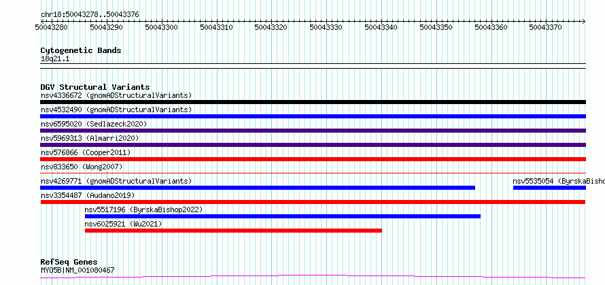The width and height of the screenshot is (605, 285).
Task: Click ruler position 50043360
Action: coord(491,27)
